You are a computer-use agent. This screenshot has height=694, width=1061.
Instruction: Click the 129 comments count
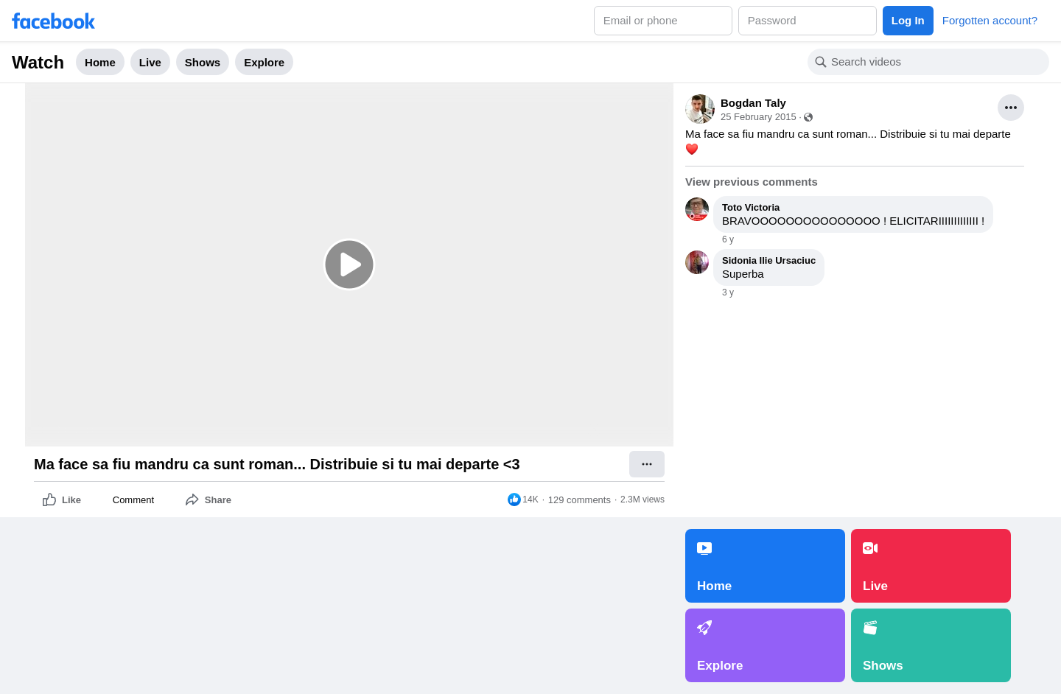click(x=579, y=500)
